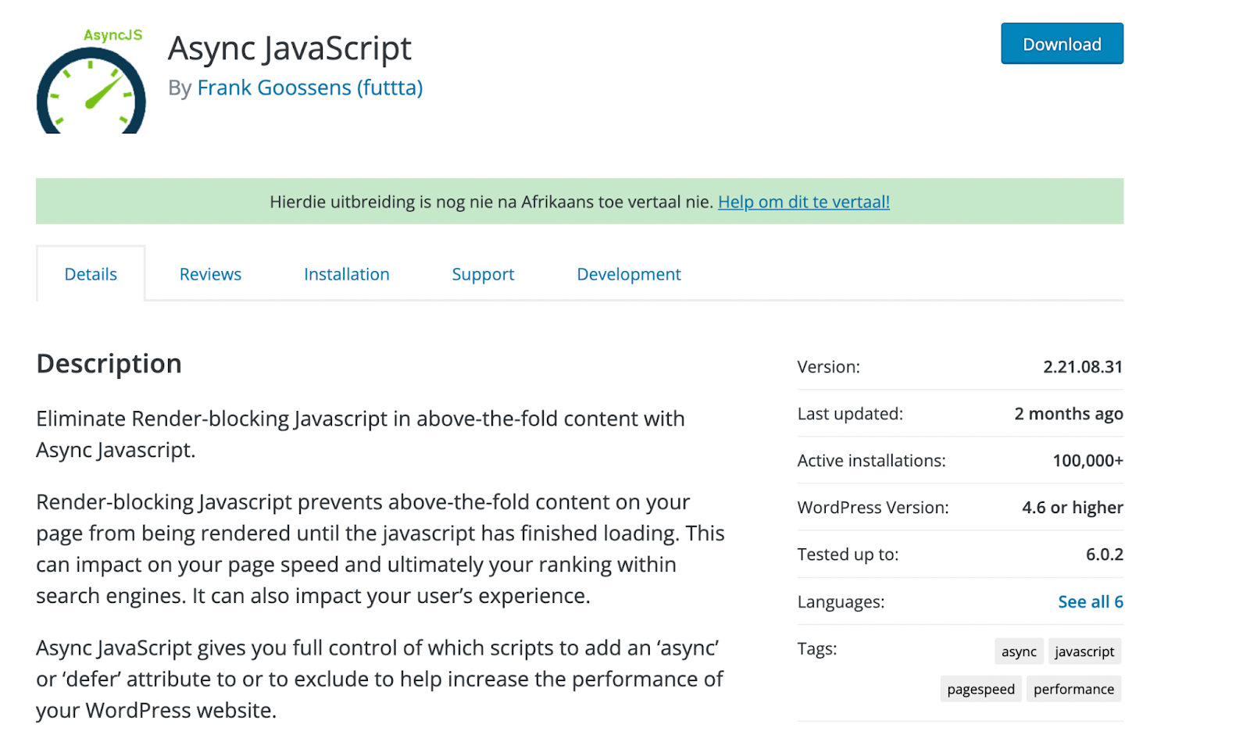Click the '4.6 or higher' value

[1073, 508]
